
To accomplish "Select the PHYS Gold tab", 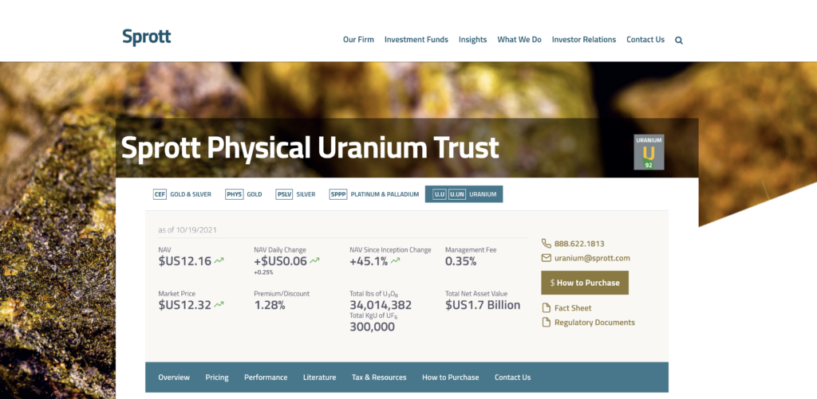I will click(244, 194).
